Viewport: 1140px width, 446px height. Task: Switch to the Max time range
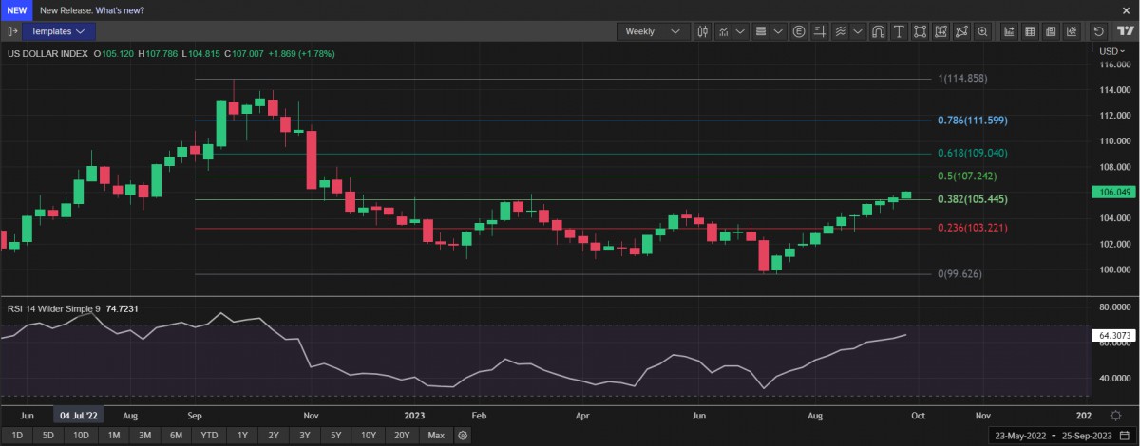pos(436,436)
